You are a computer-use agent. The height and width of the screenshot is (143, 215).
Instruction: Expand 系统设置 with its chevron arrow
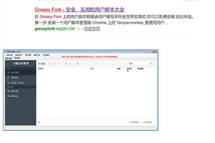tap(33, 91)
